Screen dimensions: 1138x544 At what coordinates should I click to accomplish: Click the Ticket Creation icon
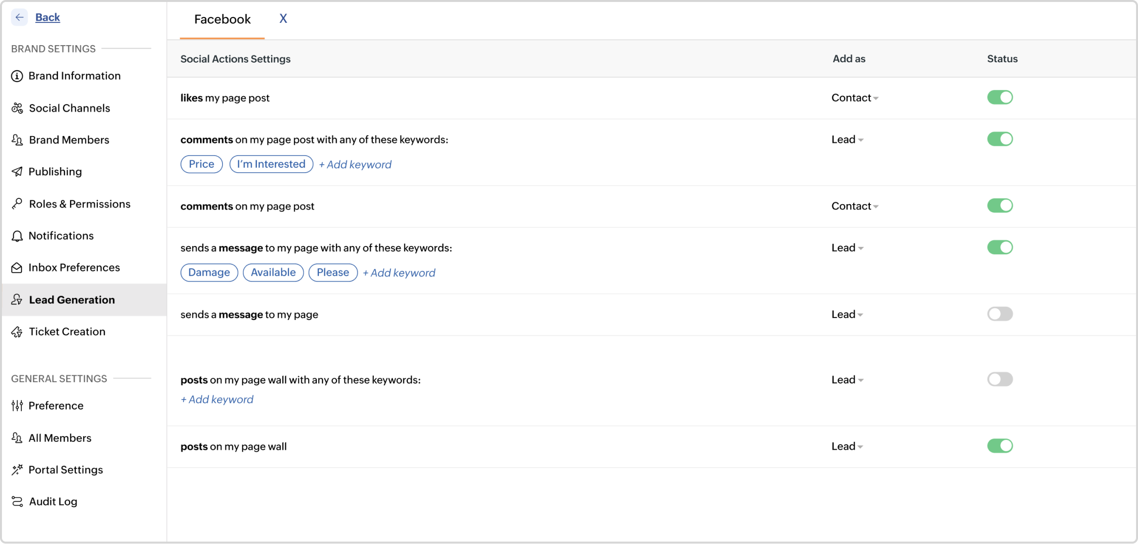[17, 332]
